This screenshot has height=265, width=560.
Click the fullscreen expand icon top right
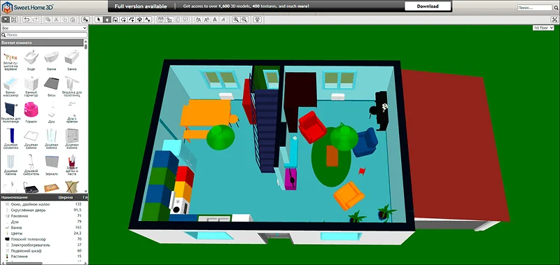(x=554, y=20)
